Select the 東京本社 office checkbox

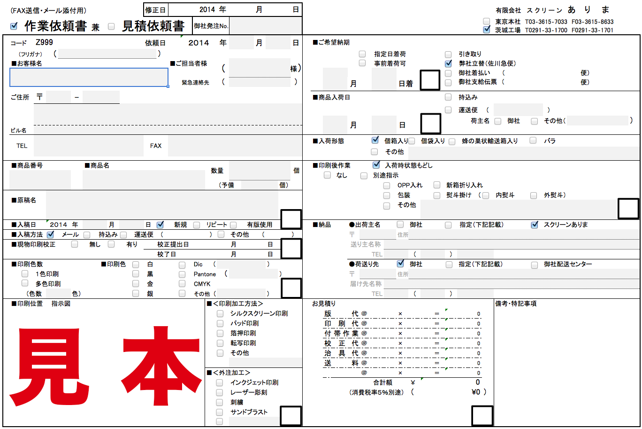486,21
